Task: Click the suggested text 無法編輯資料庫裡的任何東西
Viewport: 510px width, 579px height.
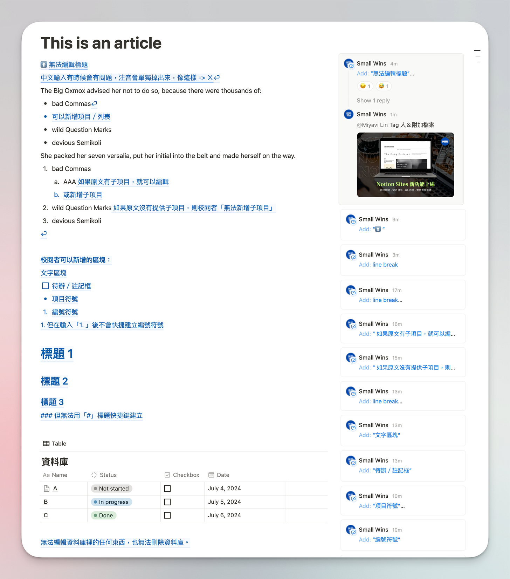Action: tap(115, 542)
